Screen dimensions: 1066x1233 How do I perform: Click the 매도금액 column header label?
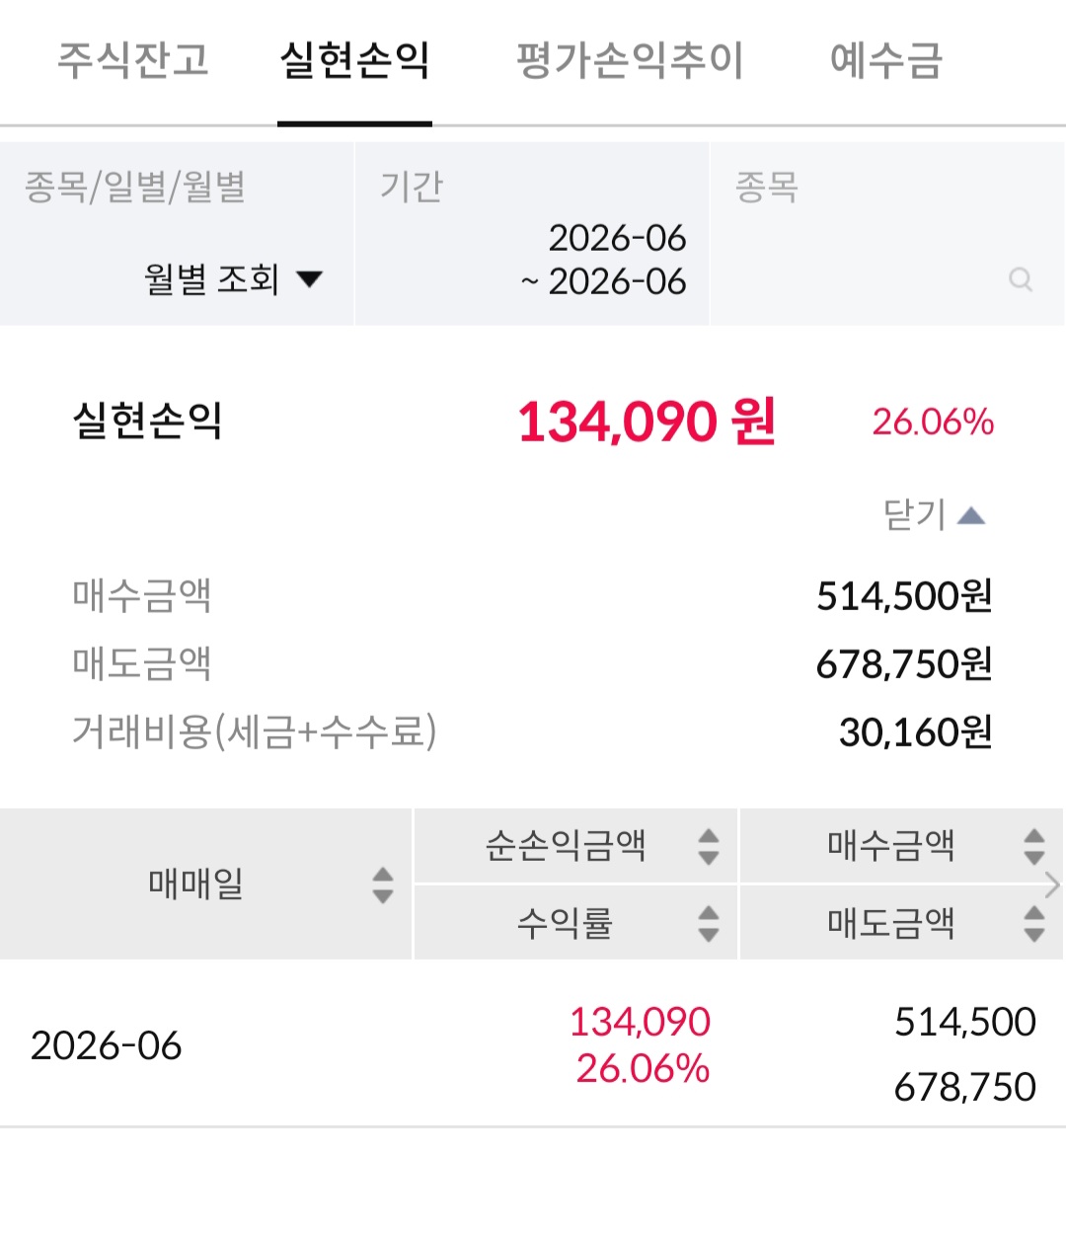coord(890,923)
